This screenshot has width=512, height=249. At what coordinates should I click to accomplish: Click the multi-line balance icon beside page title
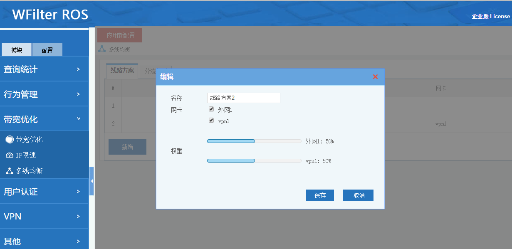click(x=102, y=49)
